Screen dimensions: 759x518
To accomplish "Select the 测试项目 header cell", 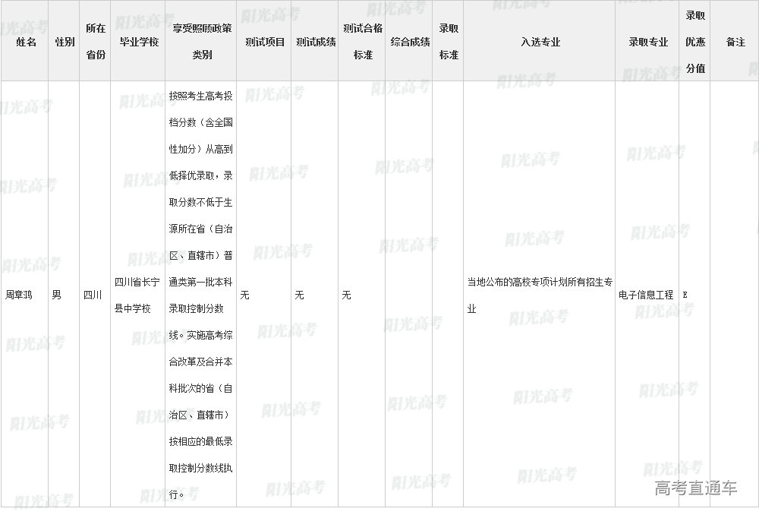I will click(265, 43).
